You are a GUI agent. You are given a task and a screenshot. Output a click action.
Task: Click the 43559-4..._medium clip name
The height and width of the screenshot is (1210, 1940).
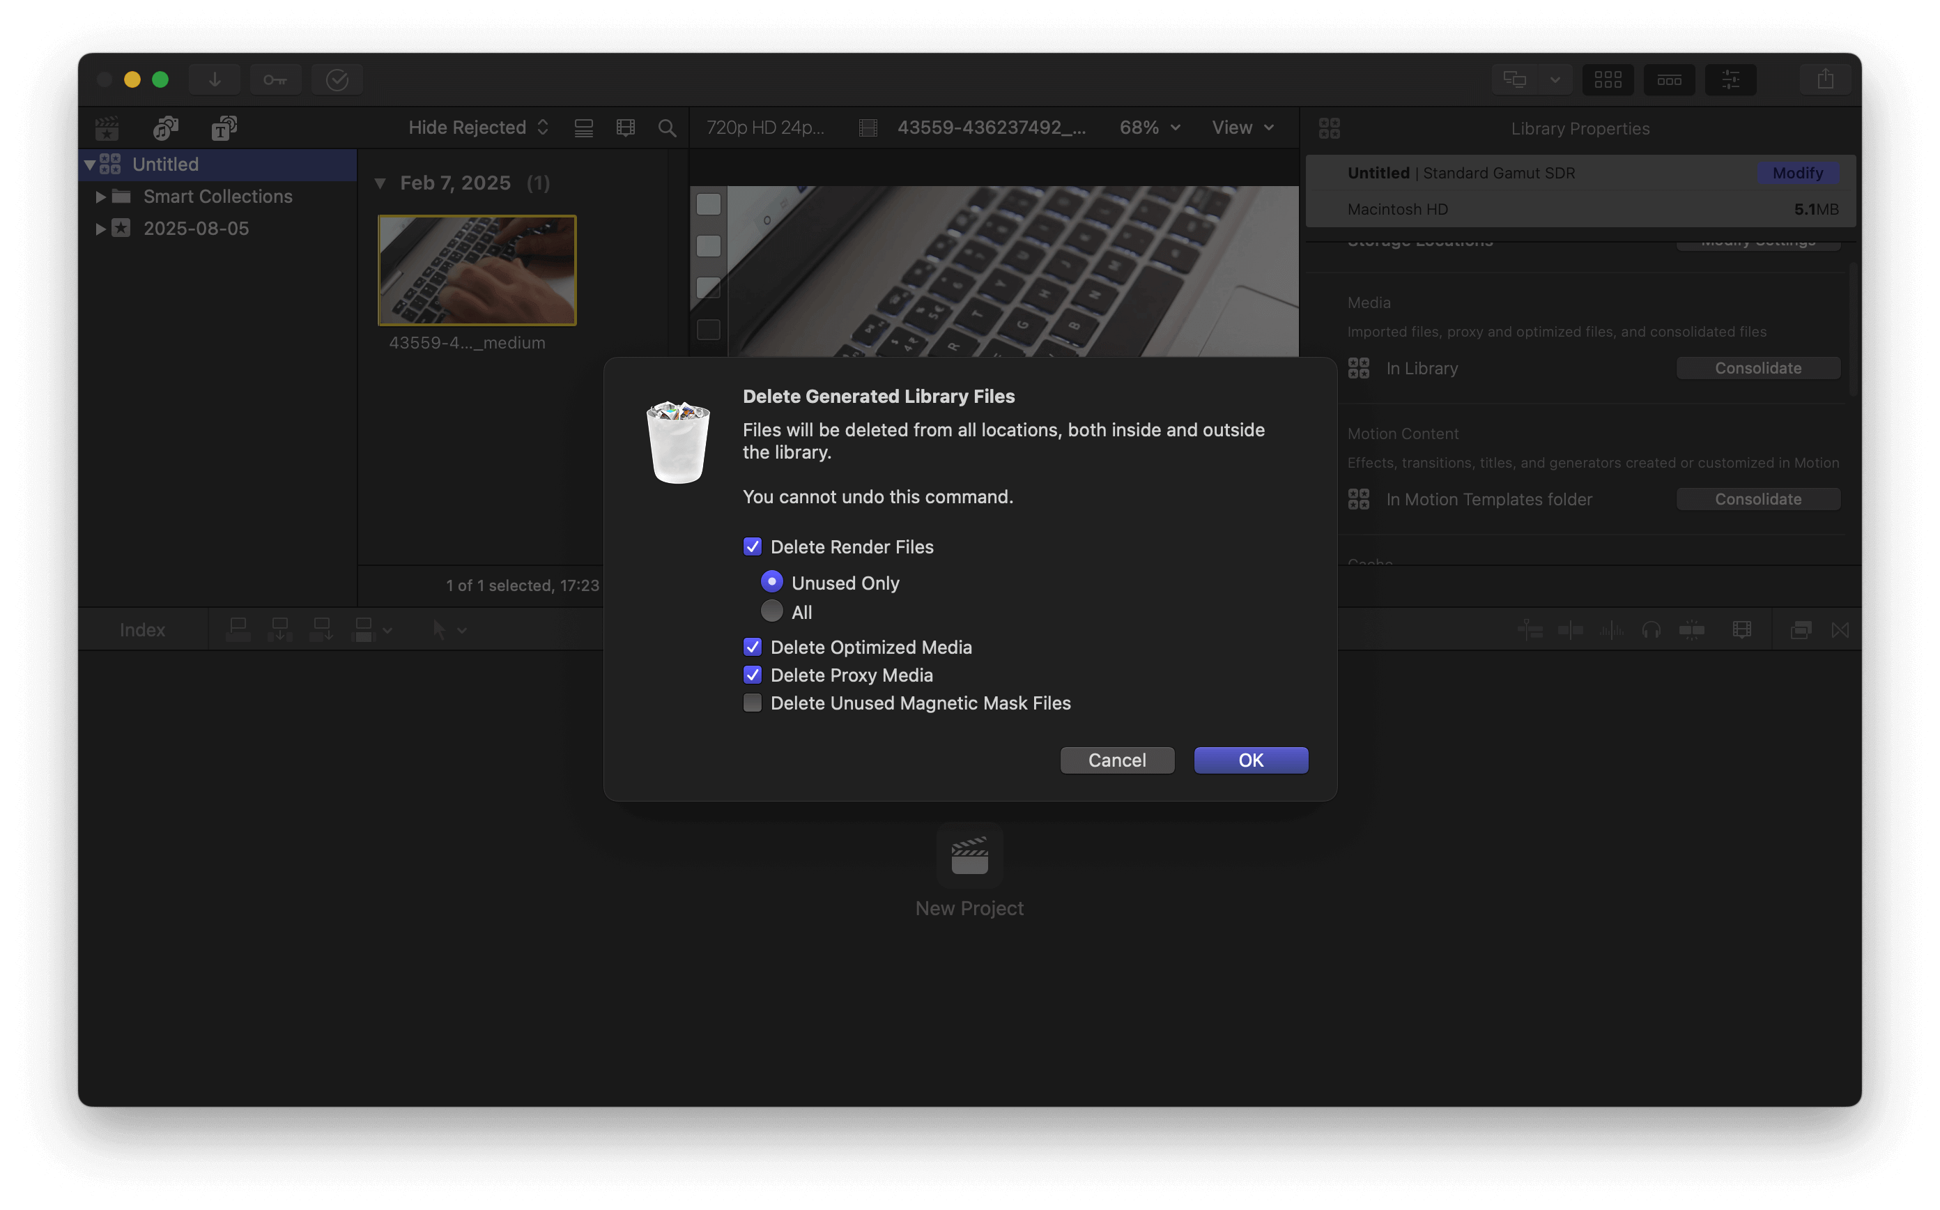[x=466, y=342]
